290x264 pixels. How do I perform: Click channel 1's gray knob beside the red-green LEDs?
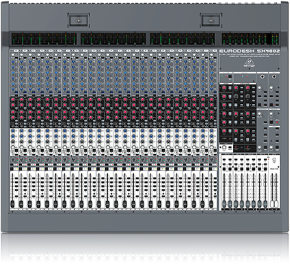(x=13, y=159)
